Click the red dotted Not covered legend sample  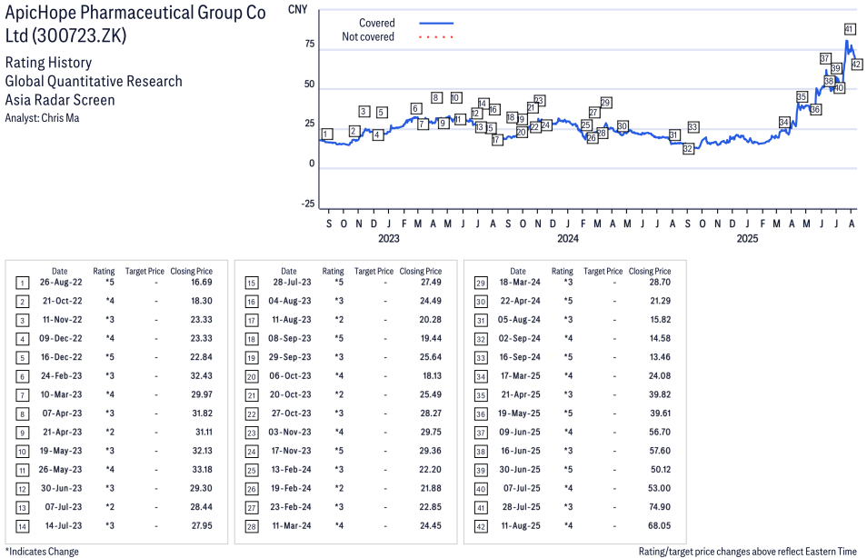pyautogui.click(x=436, y=37)
